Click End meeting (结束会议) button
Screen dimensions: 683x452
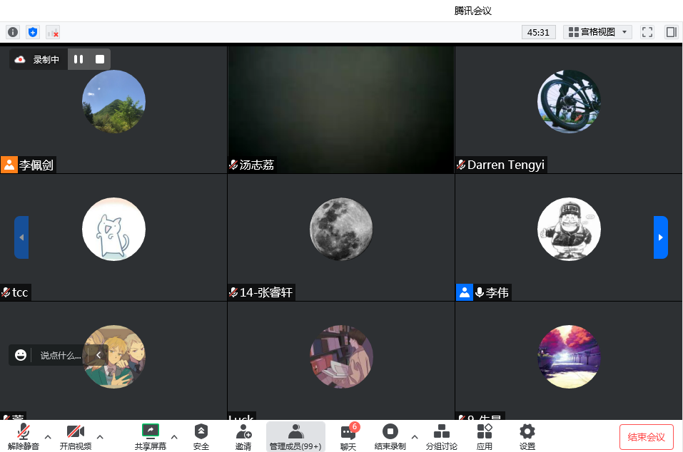click(x=646, y=436)
